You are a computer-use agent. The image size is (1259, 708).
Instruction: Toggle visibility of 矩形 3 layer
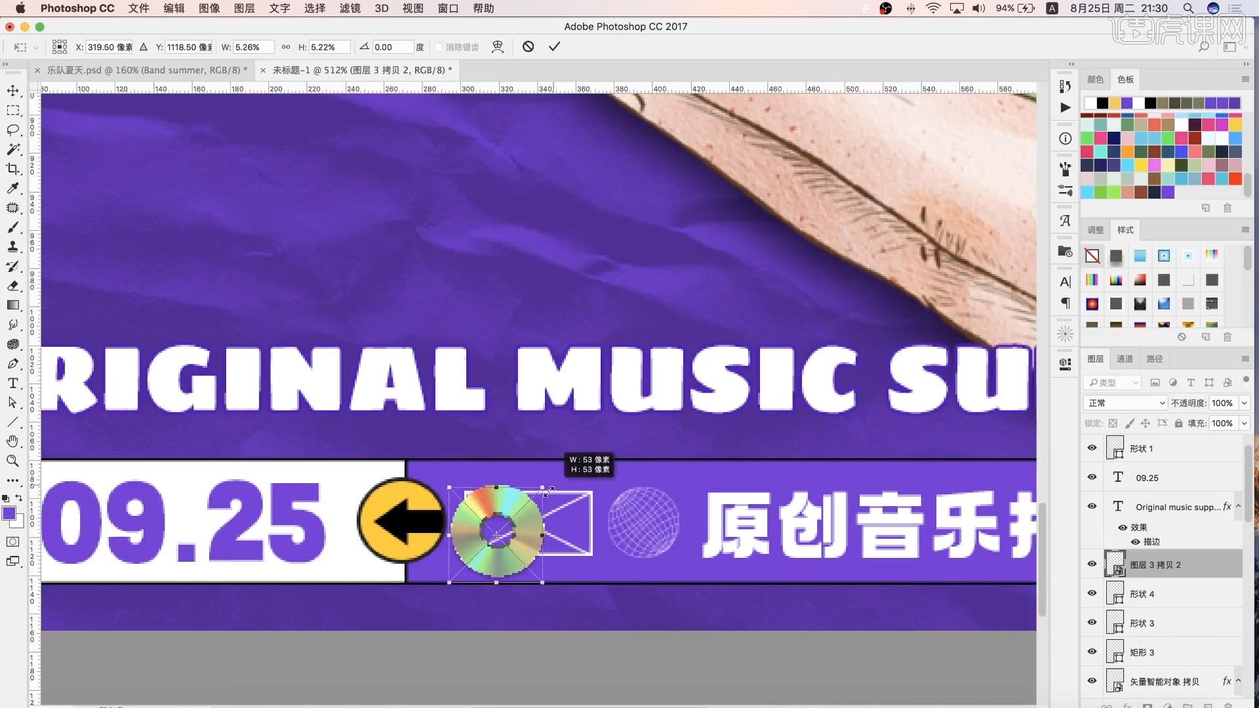pyautogui.click(x=1092, y=652)
